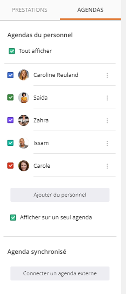Uncheck the Tout afficher checkbox
This screenshot has width=126, height=294.
pos(12,51)
